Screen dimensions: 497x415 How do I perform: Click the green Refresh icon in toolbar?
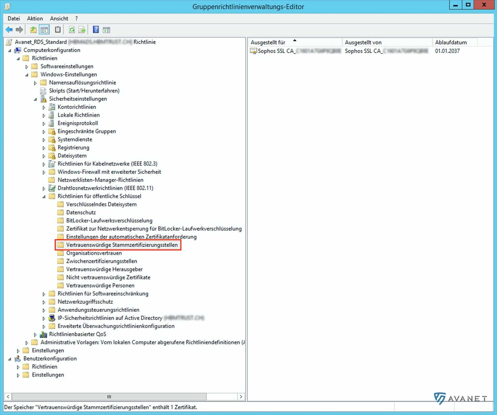point(72,30)
